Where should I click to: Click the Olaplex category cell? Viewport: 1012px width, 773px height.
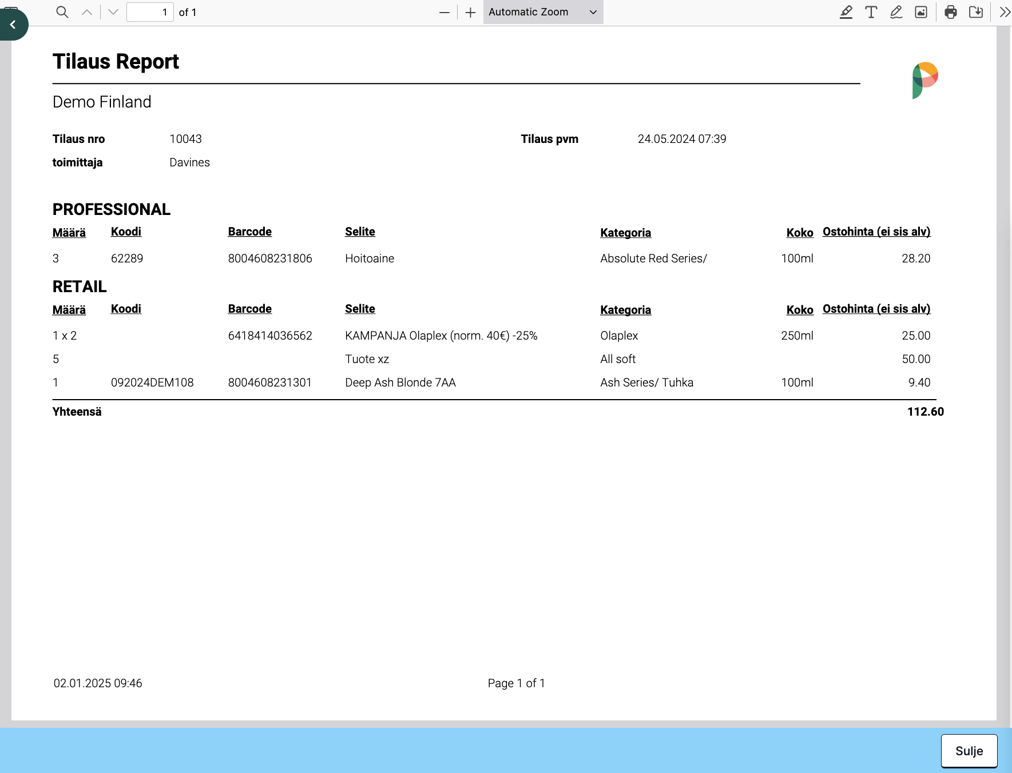tap(619, 336)
